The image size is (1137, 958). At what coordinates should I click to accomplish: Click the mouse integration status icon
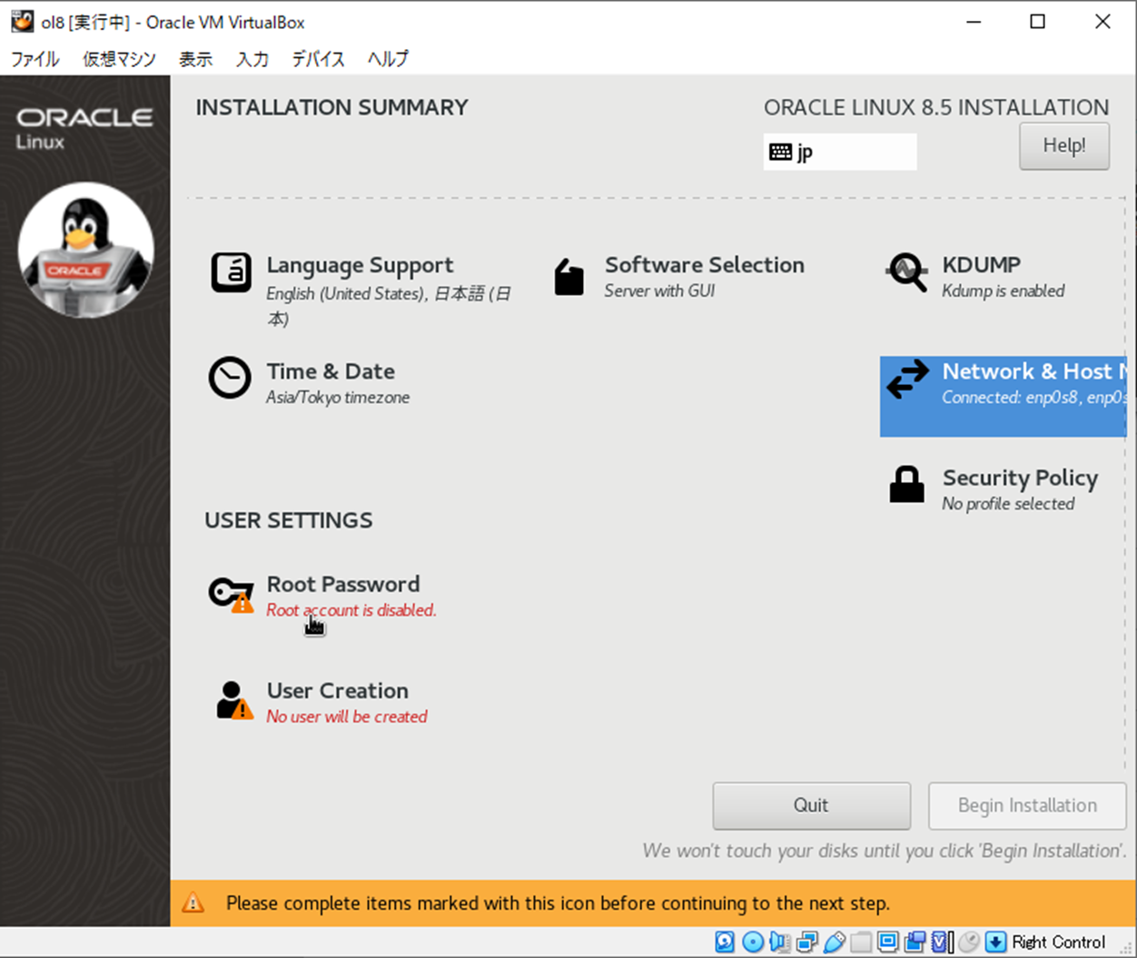point(969,942)
